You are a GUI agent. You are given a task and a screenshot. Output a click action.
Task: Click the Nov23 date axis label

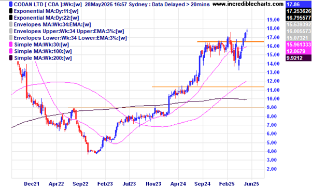pos(153,184)
